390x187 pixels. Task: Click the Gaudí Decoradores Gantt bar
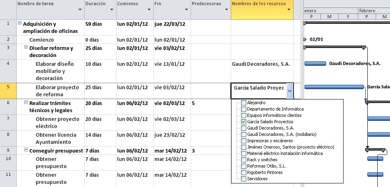point(315,63)
